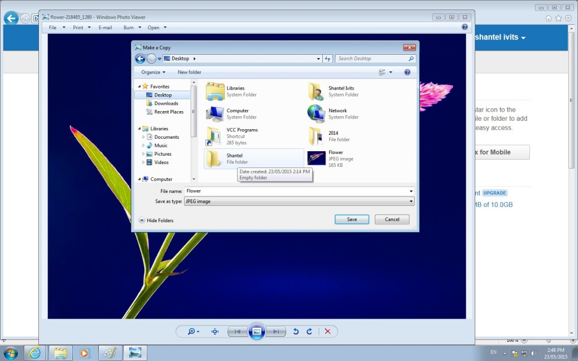The width and height of the screenshot is (578, 361).
Task: Open the Burn menu in Photo Viewer
Action: coord(132,27)
